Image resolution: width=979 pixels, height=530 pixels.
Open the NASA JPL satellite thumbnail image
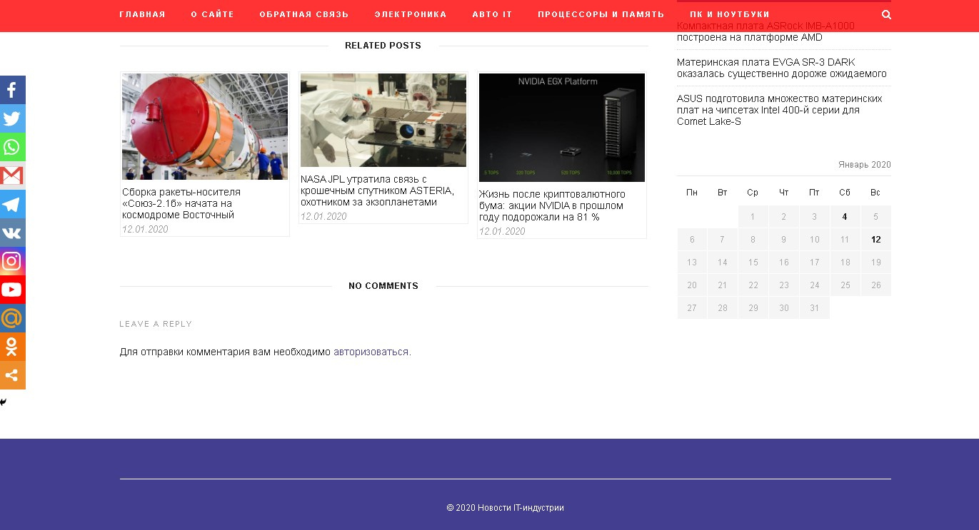click(x=383, y=120)
